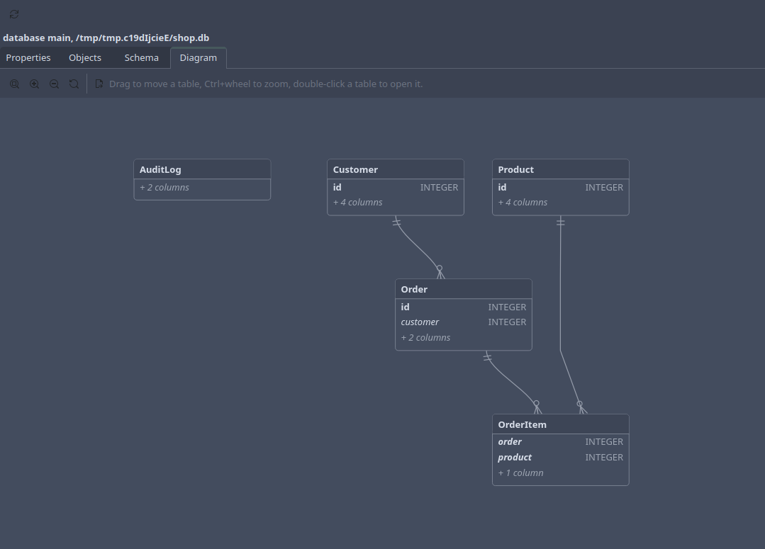Viewport: 765px width, 549px height.
Task: Select the Schema tab
Action: (142, 57)
